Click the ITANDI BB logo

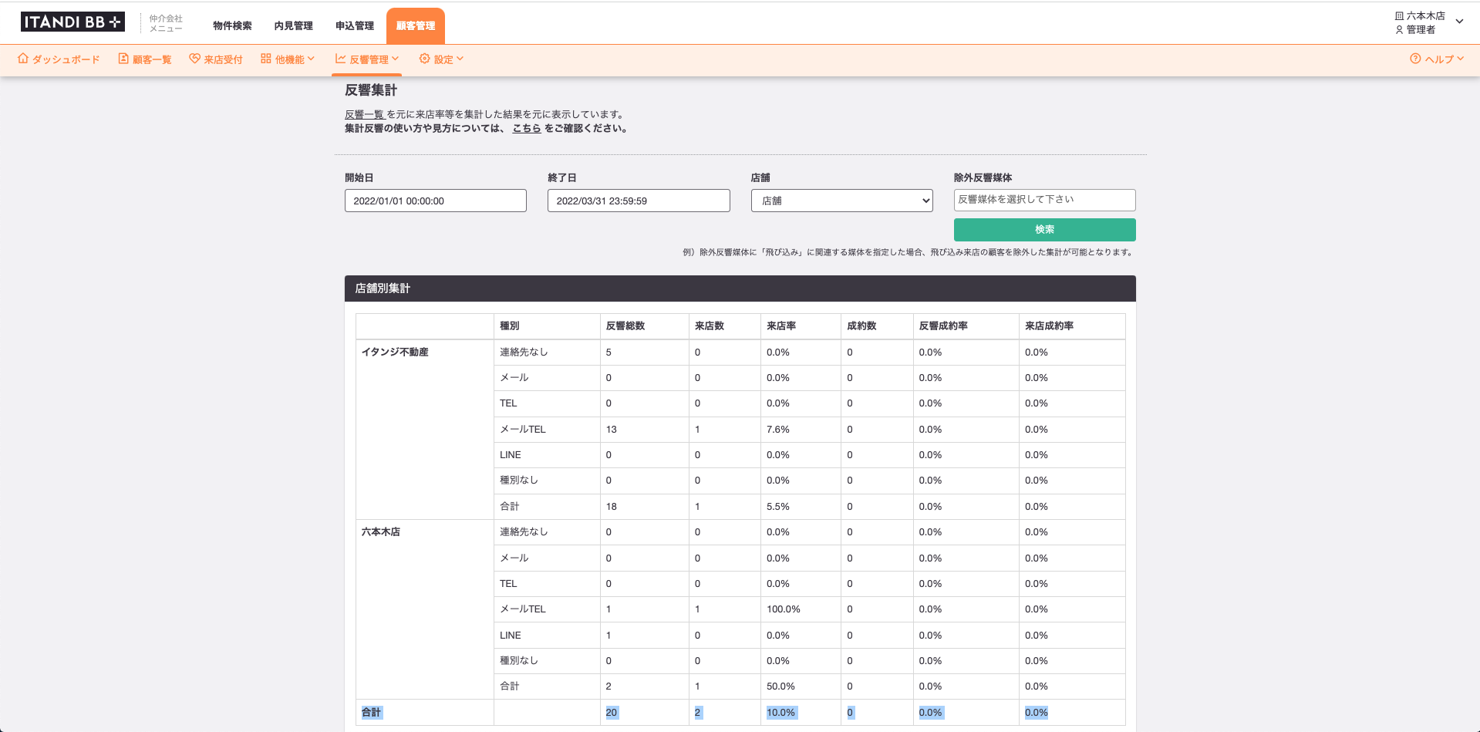click(72, 22)
